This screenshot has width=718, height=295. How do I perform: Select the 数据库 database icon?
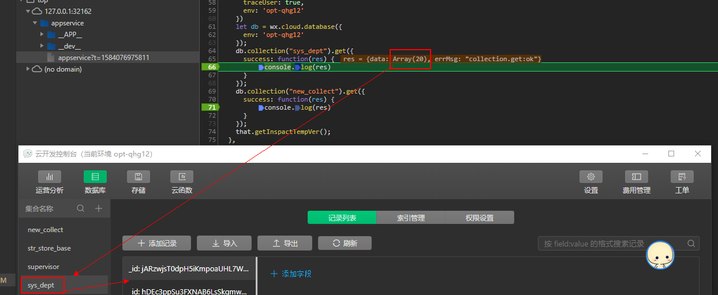click(x=95, y=177)
